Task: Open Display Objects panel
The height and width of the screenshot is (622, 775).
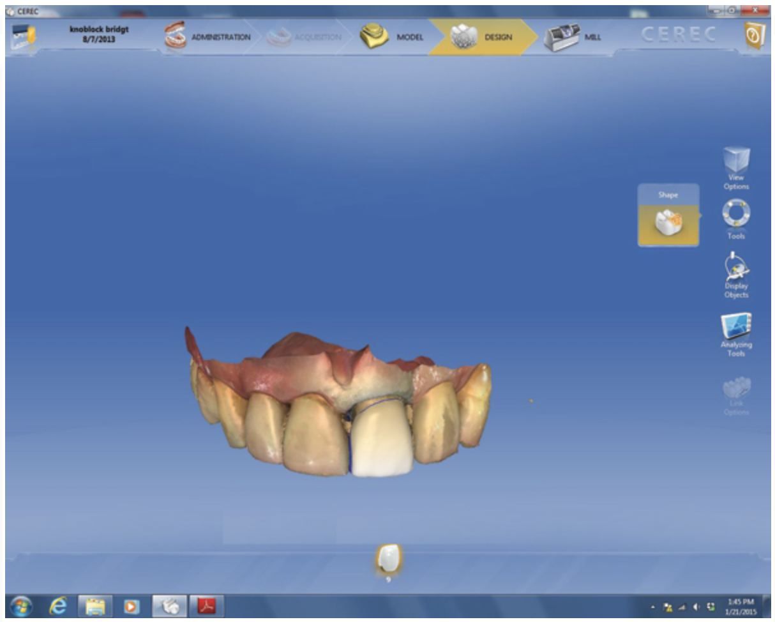Action: click(736, 267)
